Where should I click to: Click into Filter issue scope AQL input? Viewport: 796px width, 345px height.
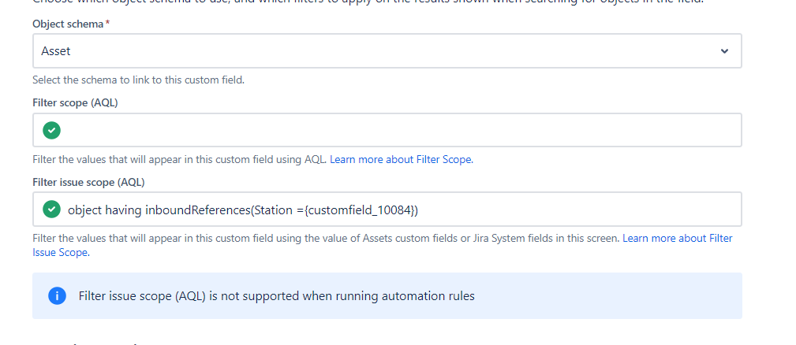click(x=387, y=210)
